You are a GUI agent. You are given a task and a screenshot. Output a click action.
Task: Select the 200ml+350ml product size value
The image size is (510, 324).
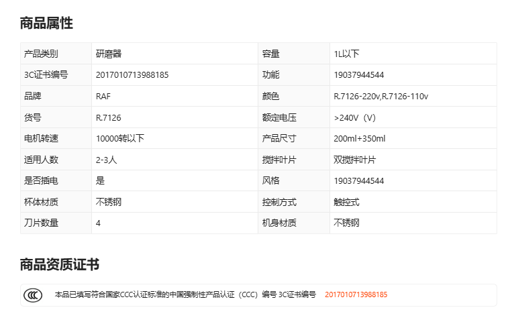tap(359, 139)
